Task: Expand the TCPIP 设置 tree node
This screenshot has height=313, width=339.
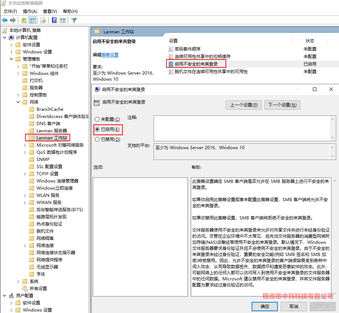Action: (x=25, y=174)
